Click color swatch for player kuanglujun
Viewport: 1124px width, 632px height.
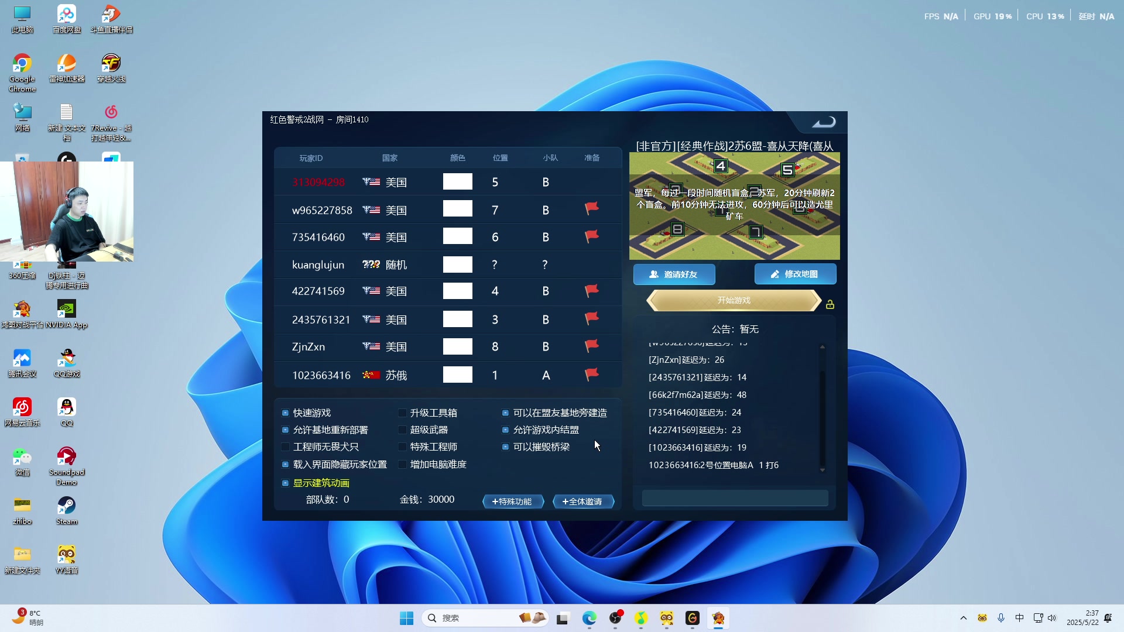tap(458, 265)
